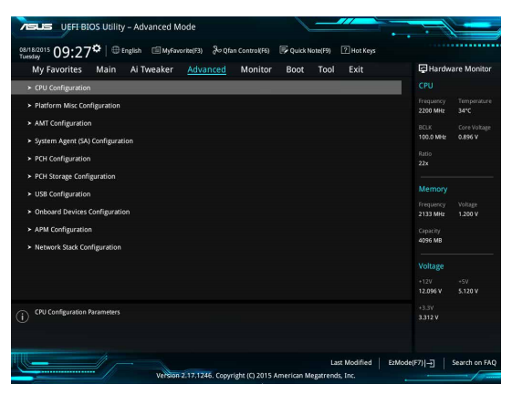Click Memory capacity value 4096 MB
The height and width of the screenshot is (395, 512).
click(x=431, y=241)
